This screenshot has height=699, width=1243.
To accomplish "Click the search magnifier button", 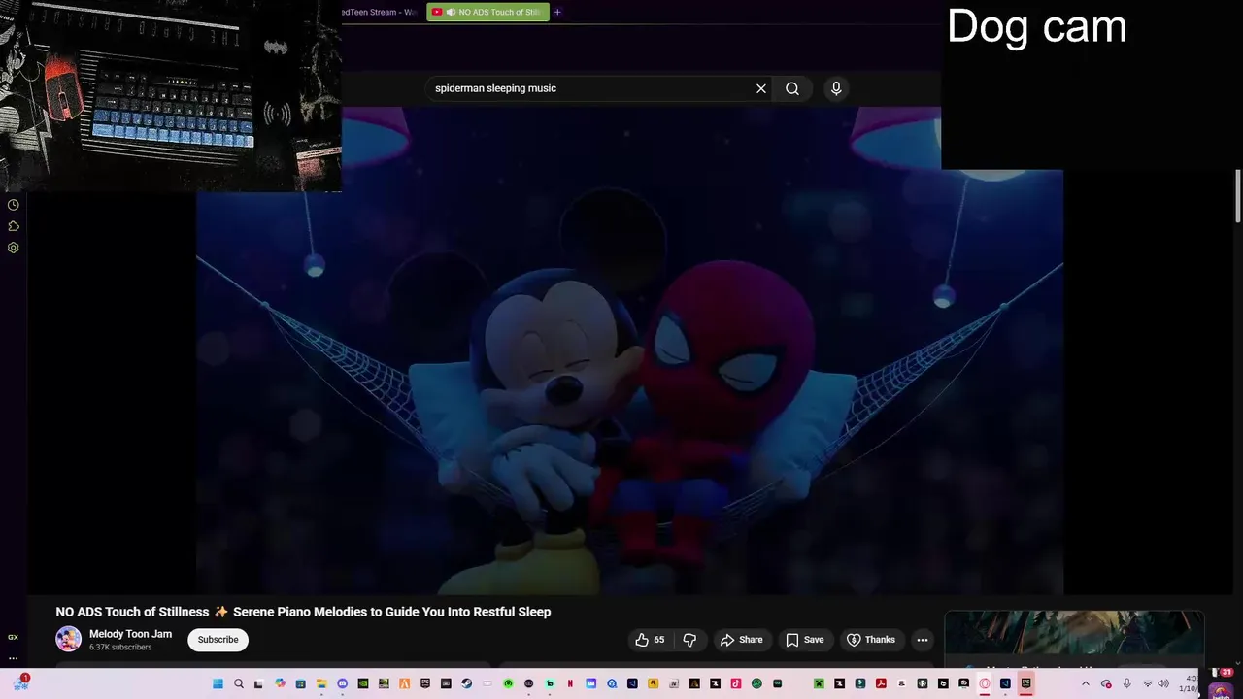I will point(792,88).
